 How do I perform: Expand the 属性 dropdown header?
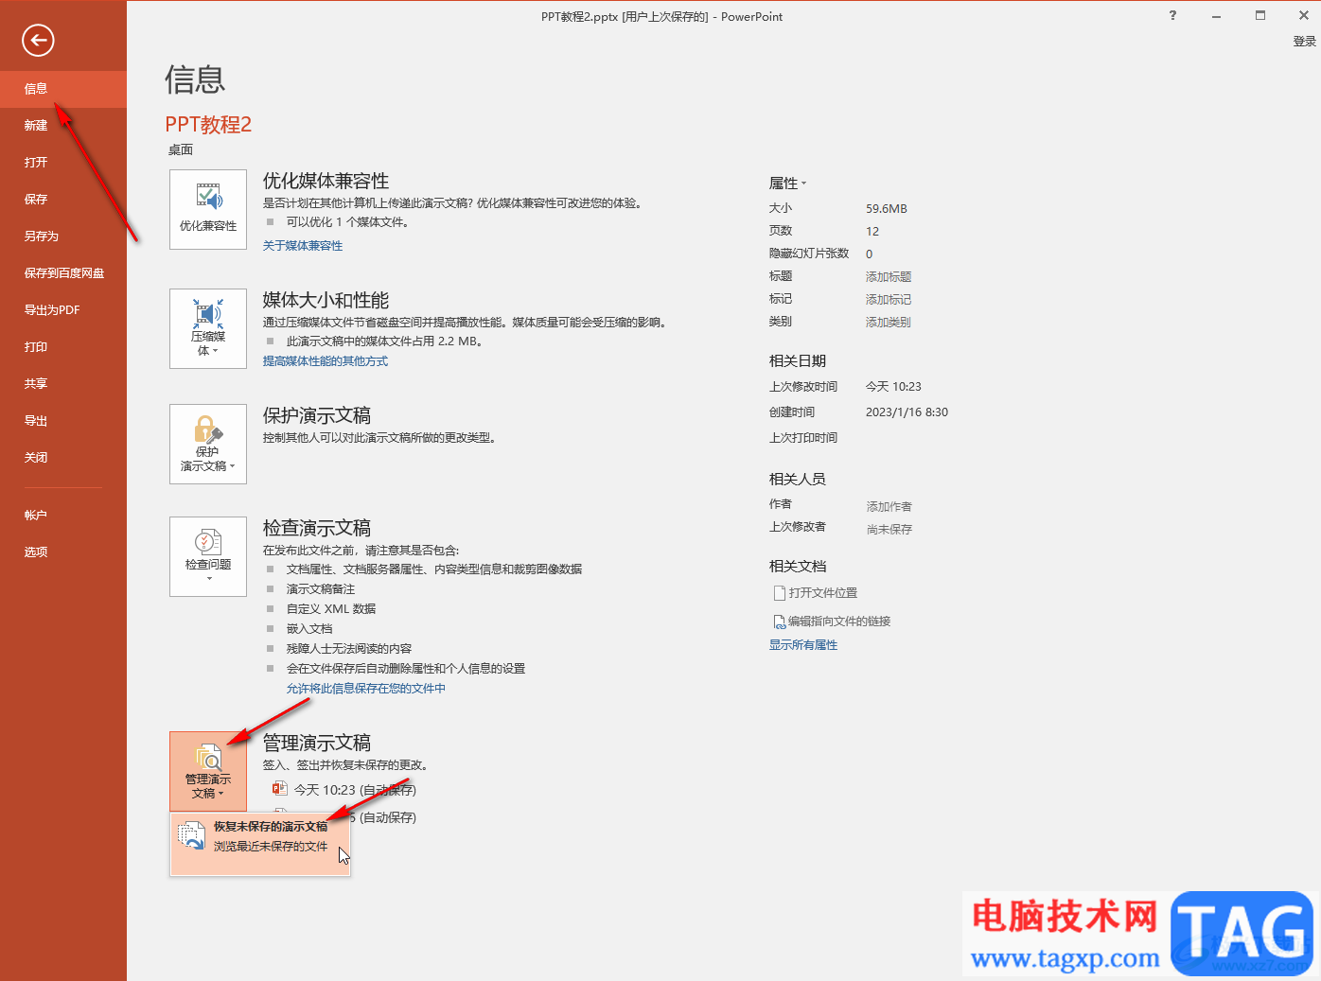788,184
